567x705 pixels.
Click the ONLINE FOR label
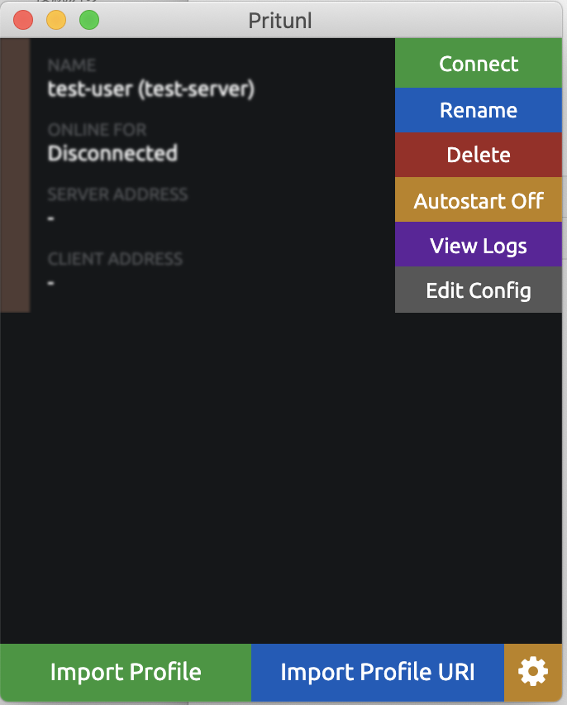[x=97, y=130]
